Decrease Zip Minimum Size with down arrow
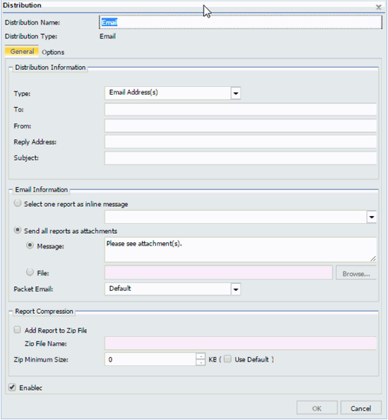Image resolution: width=388 pixels, height=420 pixels. point(201,362)
